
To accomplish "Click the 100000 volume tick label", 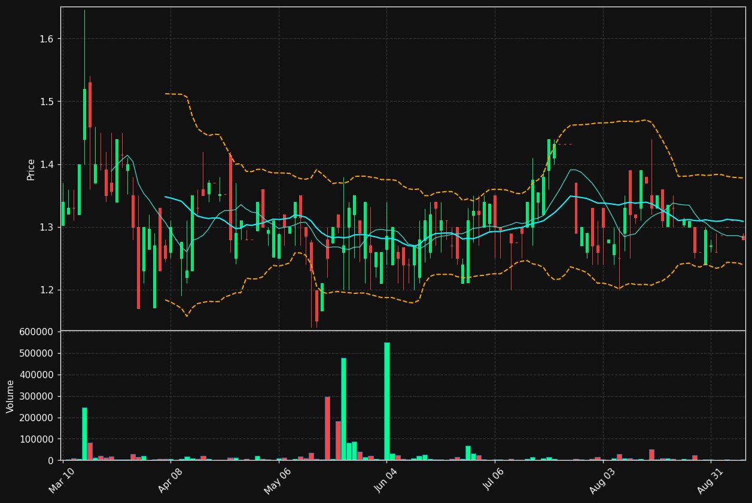I will click(x=36, y=439).
